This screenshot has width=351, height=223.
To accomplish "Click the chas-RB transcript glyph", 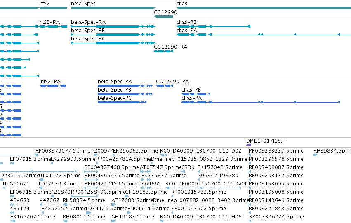I will tap(213, 26).
